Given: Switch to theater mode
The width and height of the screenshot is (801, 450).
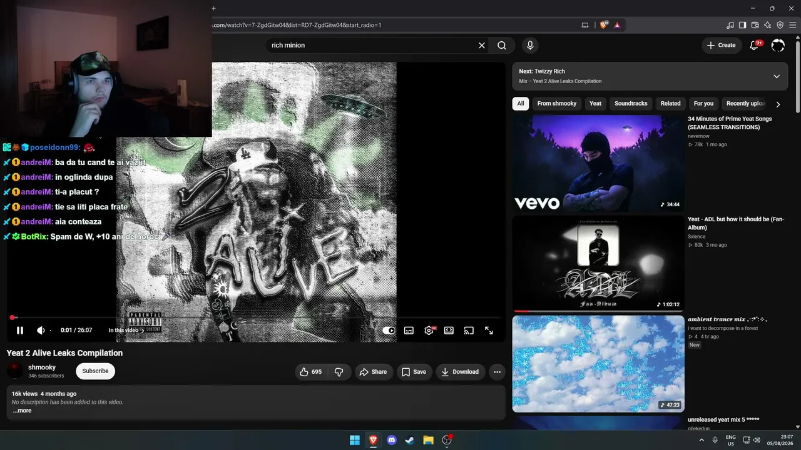Looking at the screenshot, I should pos(449,331).
